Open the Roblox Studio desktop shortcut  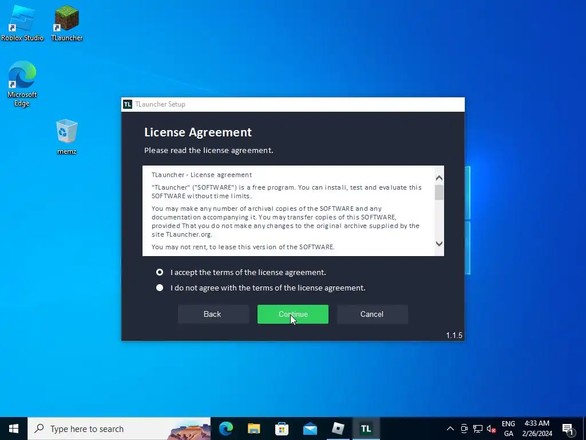pyautogui.click(x=22, y=22)
